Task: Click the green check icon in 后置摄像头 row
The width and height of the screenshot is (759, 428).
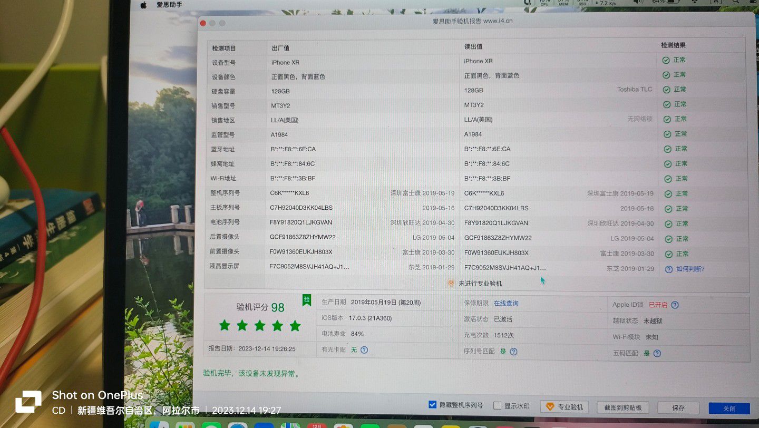Action: click(x=668, y=239)
